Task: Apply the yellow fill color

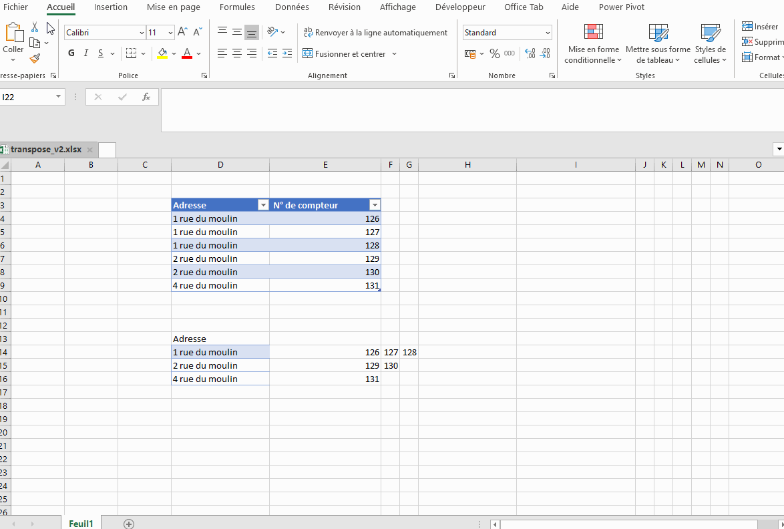Action: pyautogui.click(x=162, y=53)
